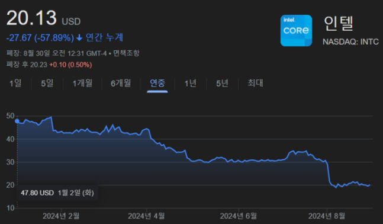Viewport: 383px width, 224px height.
Task: Select the 연중 year-to-date tab
Action: pyautogui.click(x=157, y=84)
